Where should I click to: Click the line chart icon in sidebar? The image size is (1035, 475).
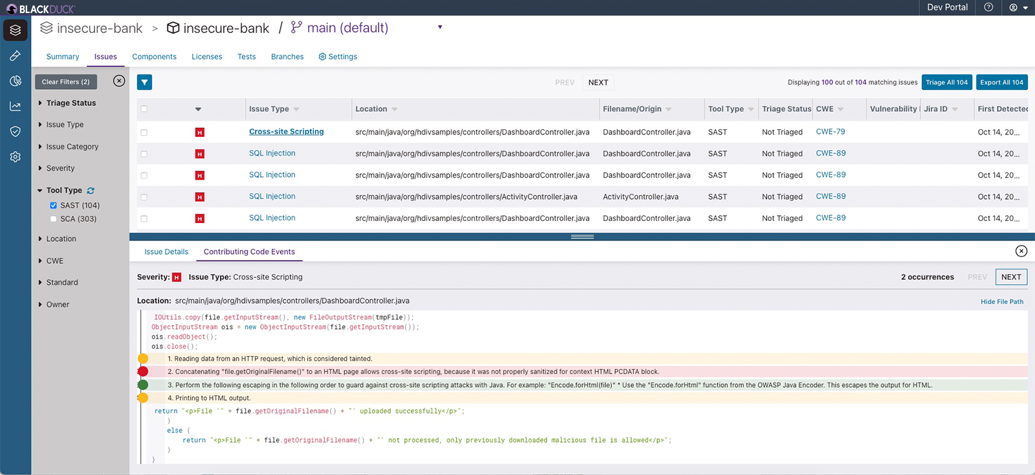click(16, 106)
